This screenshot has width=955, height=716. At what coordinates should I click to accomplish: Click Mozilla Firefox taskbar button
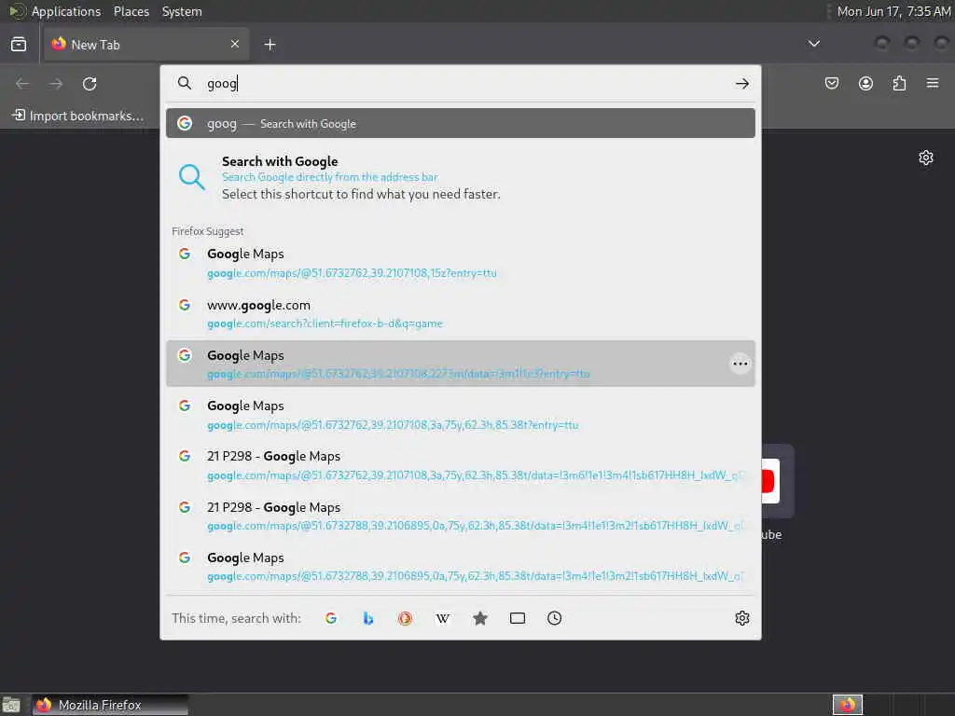click(110, 705)
